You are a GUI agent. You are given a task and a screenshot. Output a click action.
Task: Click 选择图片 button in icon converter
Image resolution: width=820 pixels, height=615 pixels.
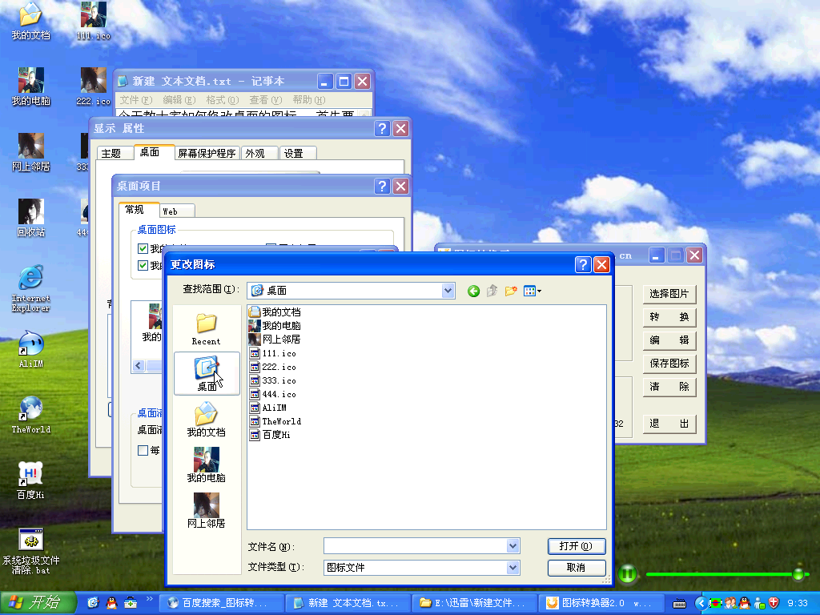tap(669, 294)
